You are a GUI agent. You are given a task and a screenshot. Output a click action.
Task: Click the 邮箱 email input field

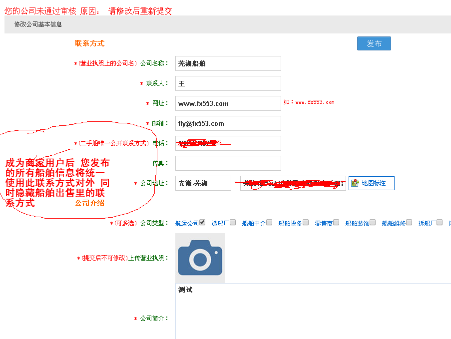click(x=228, y=123)
